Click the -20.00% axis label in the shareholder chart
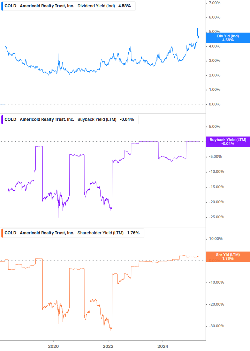Viewport: 250px width, 351px height. [216, 304]
